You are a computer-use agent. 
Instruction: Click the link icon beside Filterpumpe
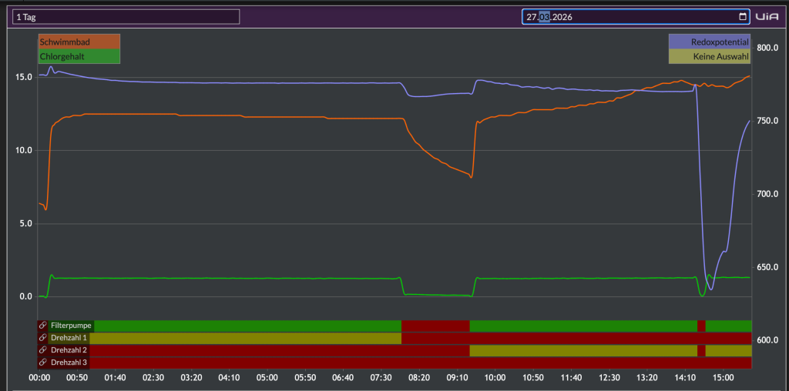coord(43,326)
